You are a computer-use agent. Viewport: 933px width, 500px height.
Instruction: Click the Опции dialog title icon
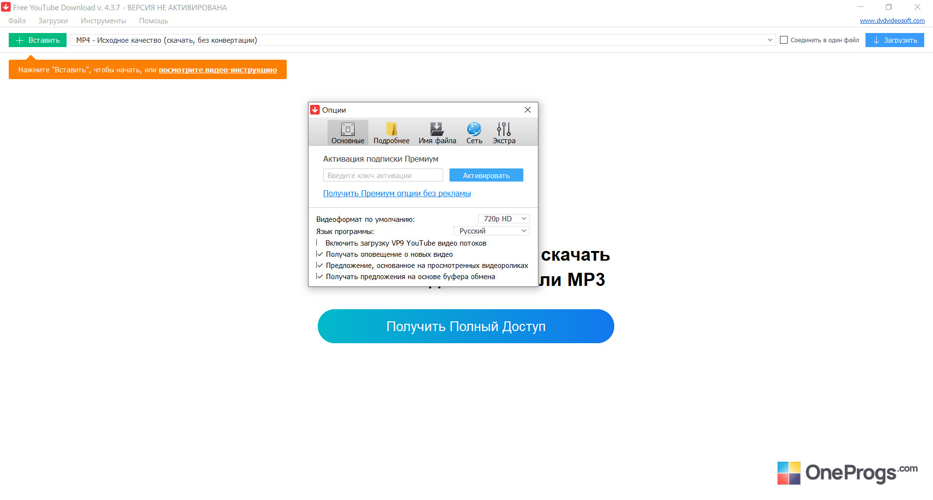315,110
